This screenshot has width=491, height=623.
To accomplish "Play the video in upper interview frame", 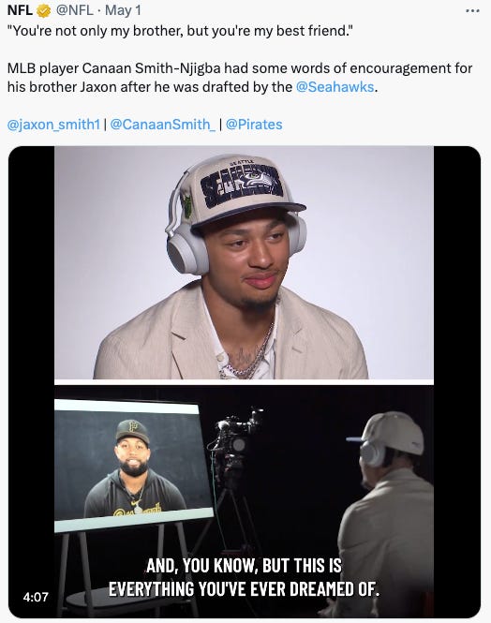I will pyautogui.click(x=244, y=262).
